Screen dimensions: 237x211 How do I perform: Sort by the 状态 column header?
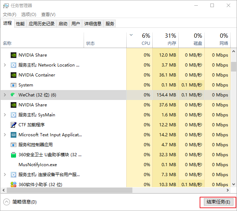coord(105,40)
